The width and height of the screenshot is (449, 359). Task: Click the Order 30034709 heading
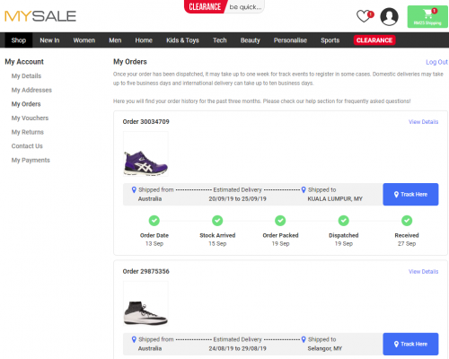coord(145,122)
